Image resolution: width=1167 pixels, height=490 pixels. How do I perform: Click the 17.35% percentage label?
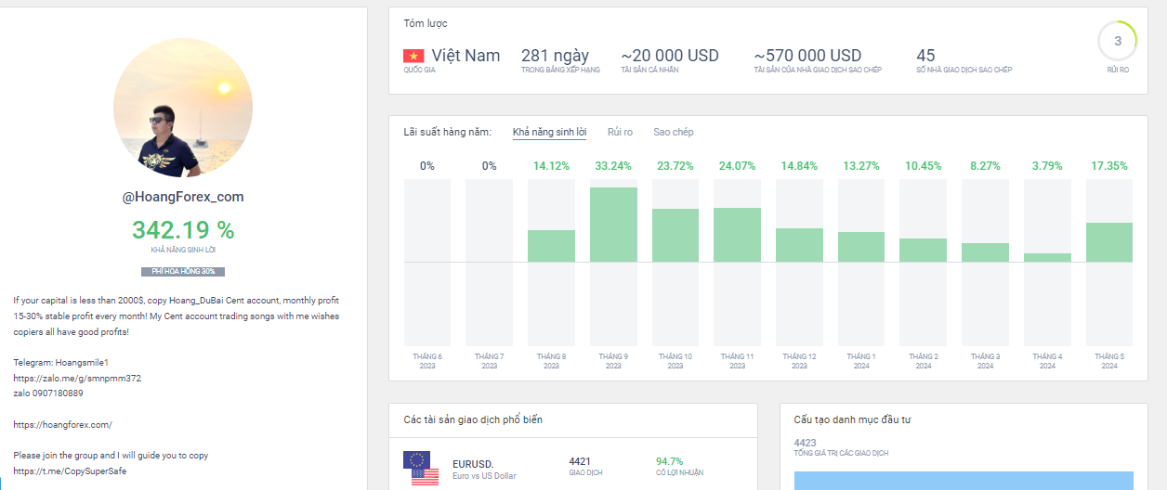[1109, 166]
